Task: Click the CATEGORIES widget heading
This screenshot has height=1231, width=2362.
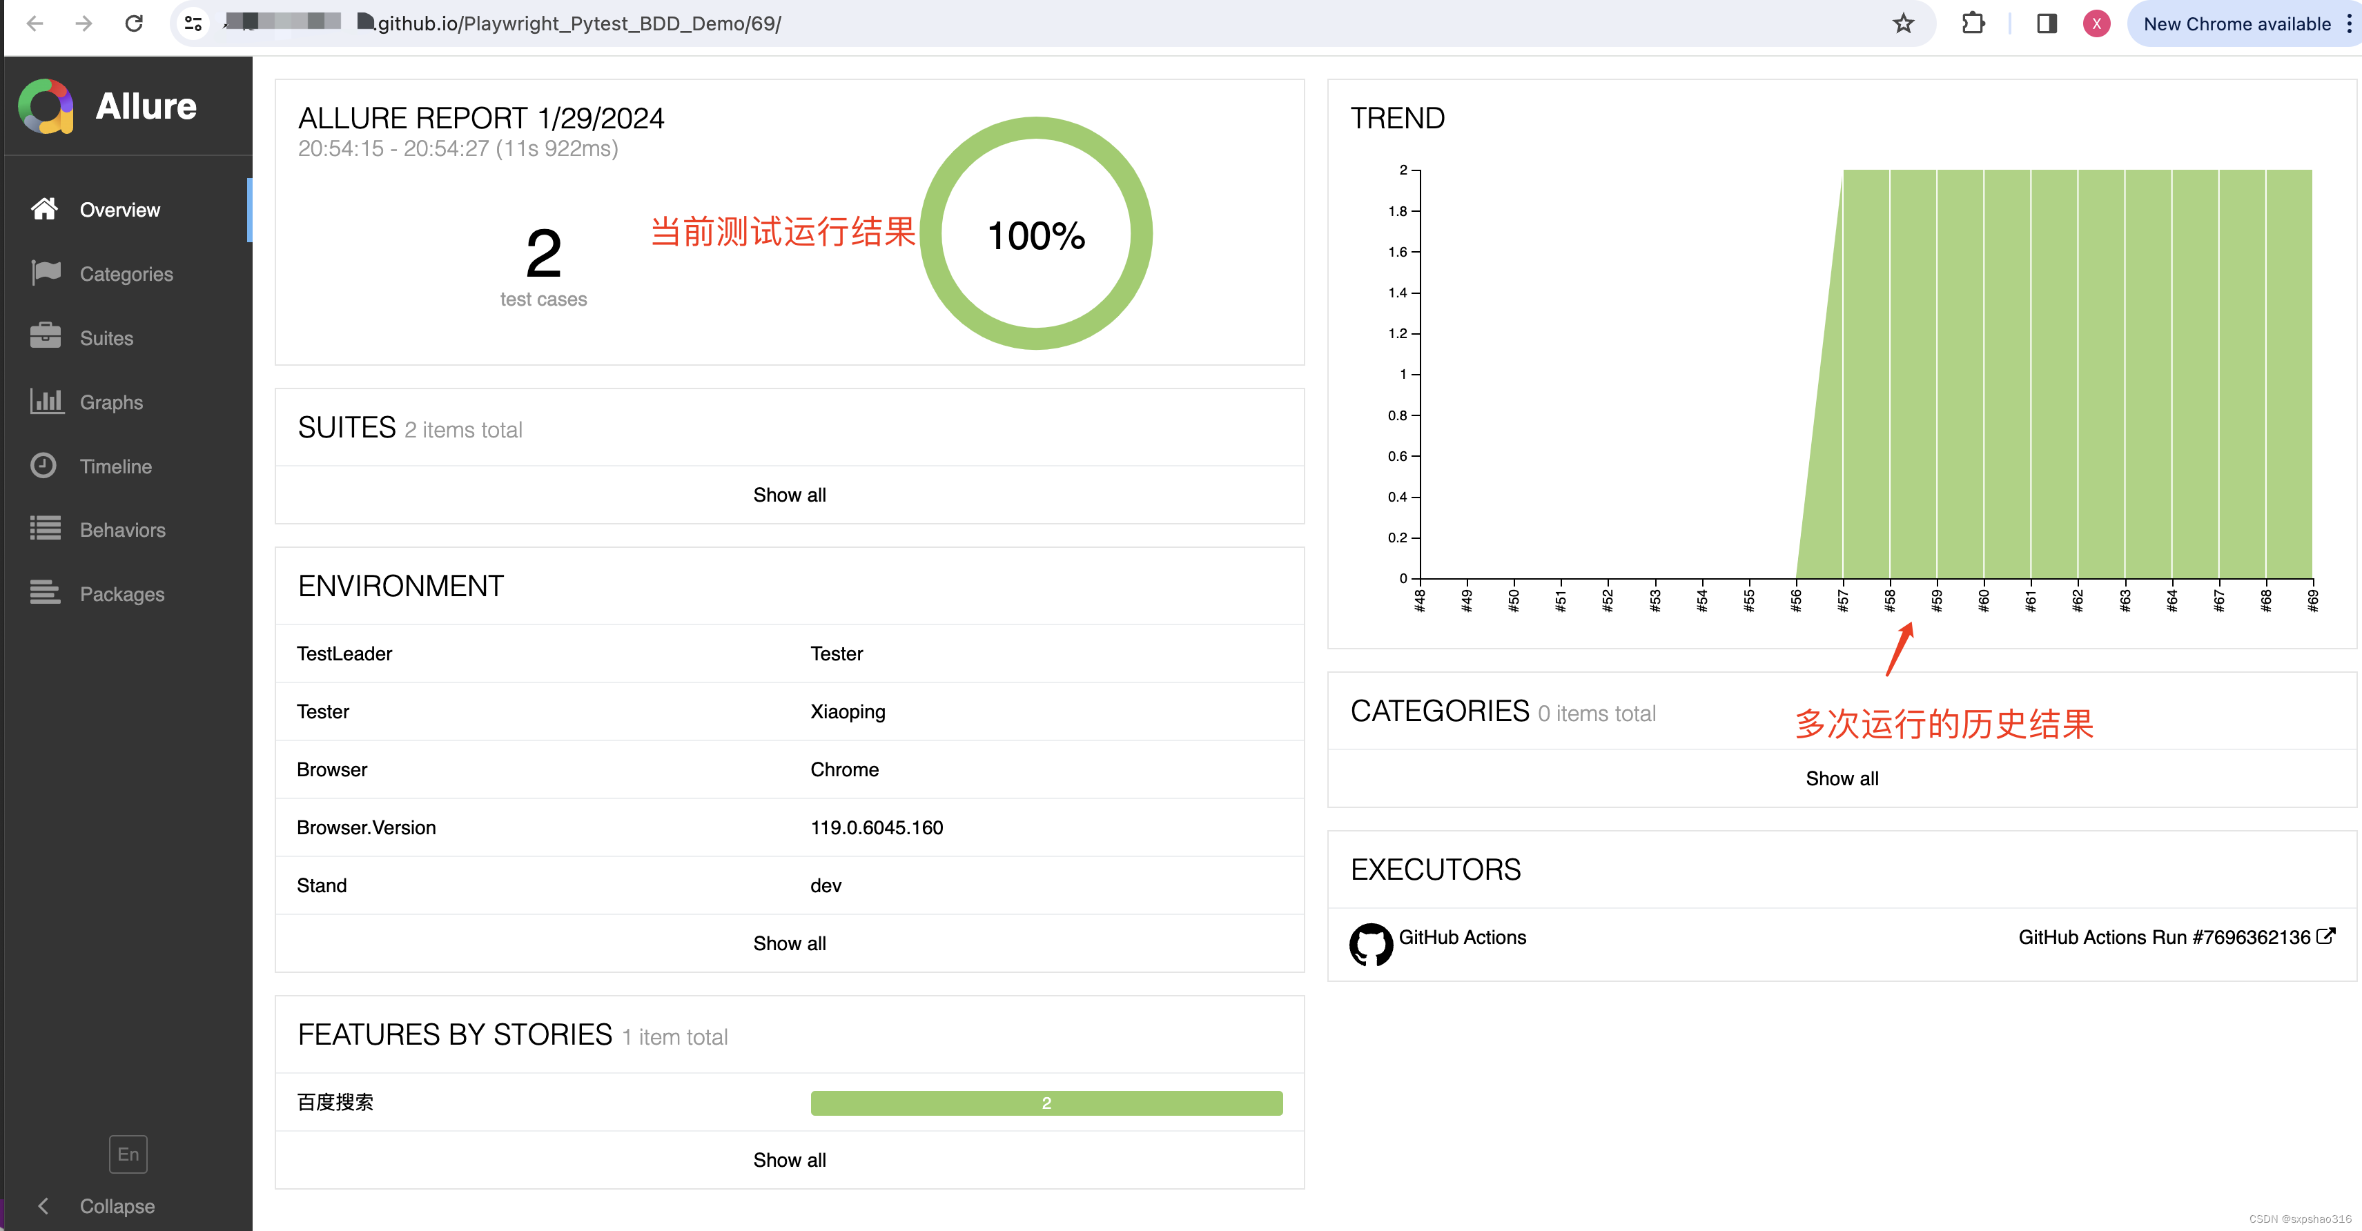Action: click(x=1440, y=710)
